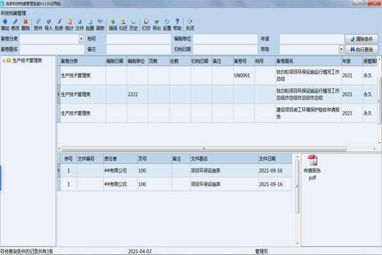Click the 清除条件 button
382x255 pixels.
click(x=362, y=39)
